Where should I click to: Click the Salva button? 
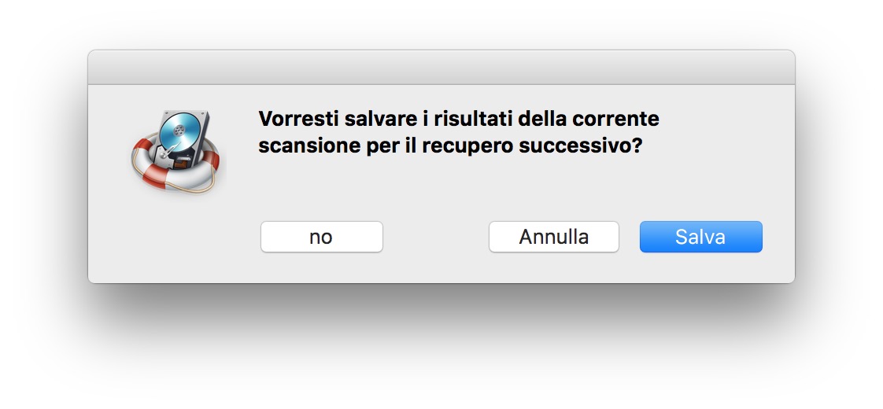[700, 237]
